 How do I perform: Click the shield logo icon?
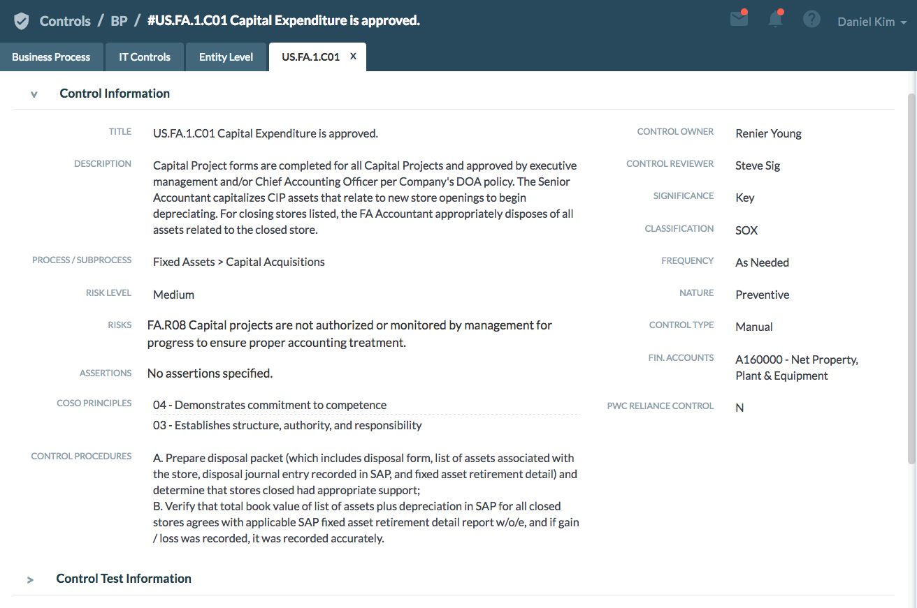tap(22, 21)
